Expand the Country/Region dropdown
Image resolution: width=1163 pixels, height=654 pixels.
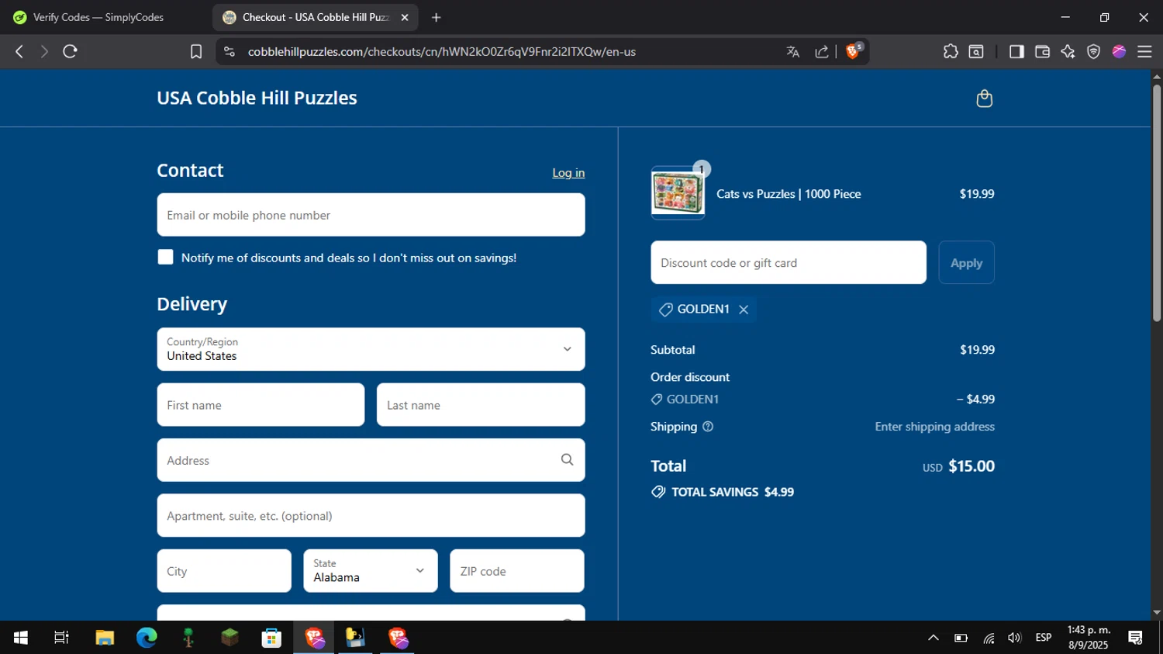371,349
